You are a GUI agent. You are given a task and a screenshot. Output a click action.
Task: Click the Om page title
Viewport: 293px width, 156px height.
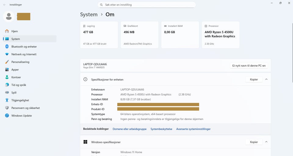(110, 14)
